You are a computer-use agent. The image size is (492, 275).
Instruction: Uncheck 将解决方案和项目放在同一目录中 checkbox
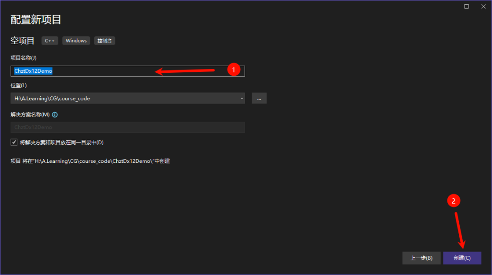[14, 142]
